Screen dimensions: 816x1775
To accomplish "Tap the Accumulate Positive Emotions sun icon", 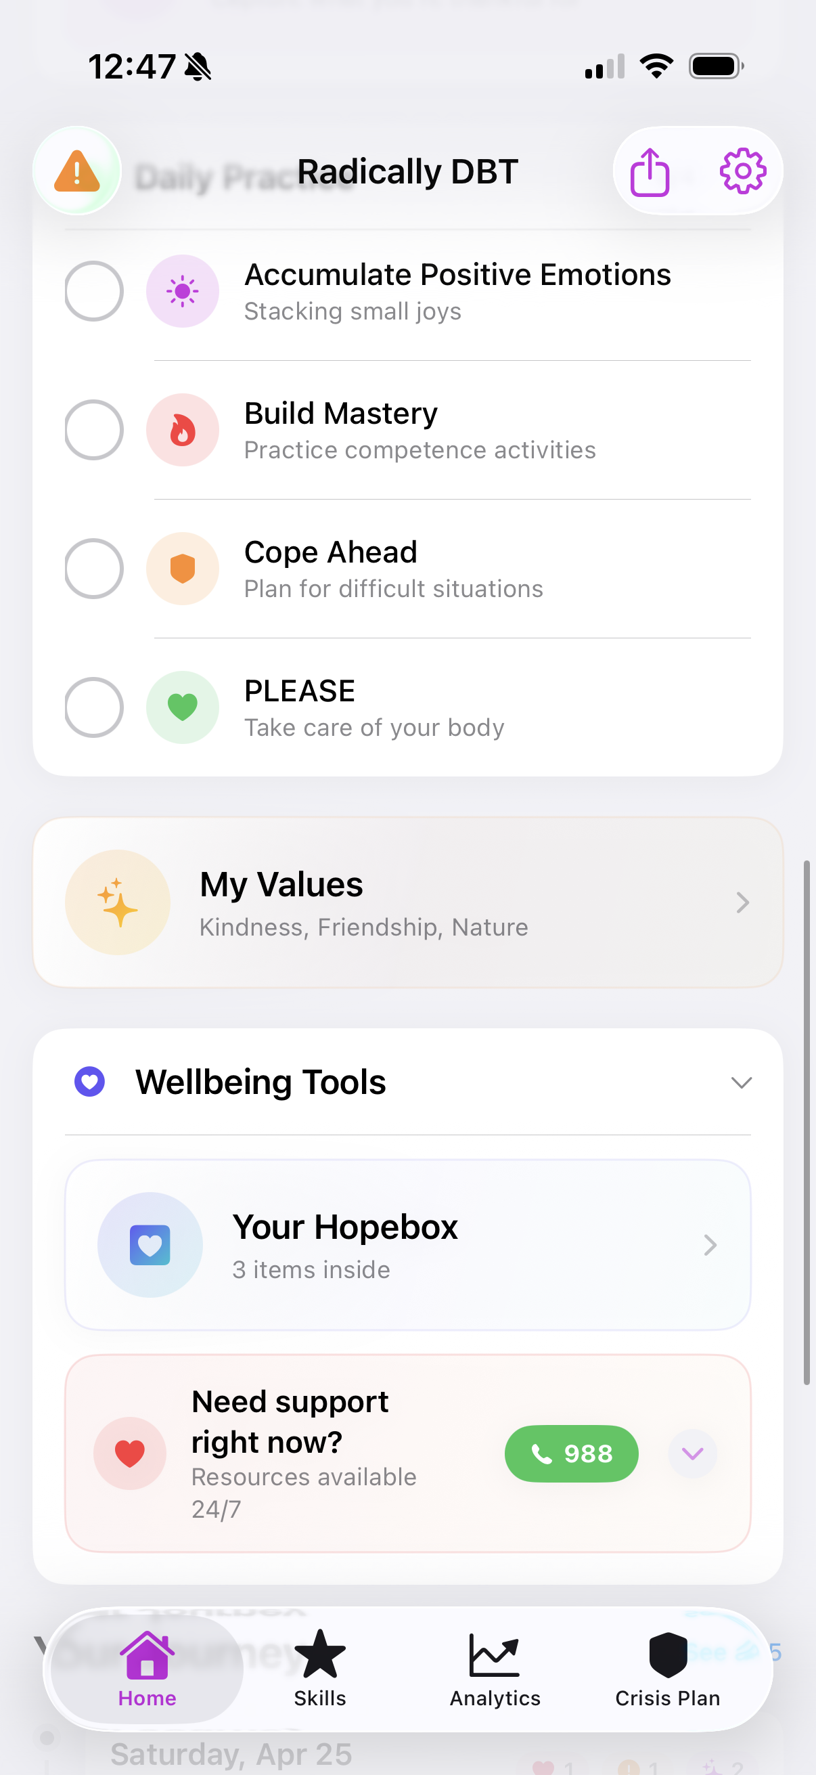I will [x=183, y=291].
